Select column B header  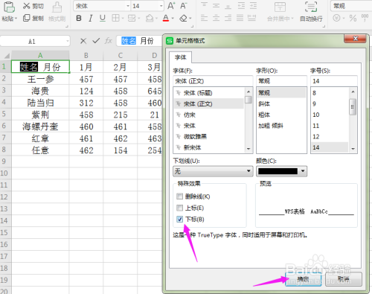coord(86,55)
